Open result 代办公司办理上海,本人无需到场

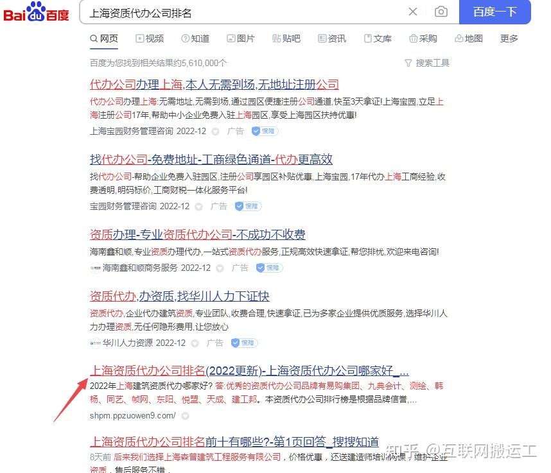214,85
